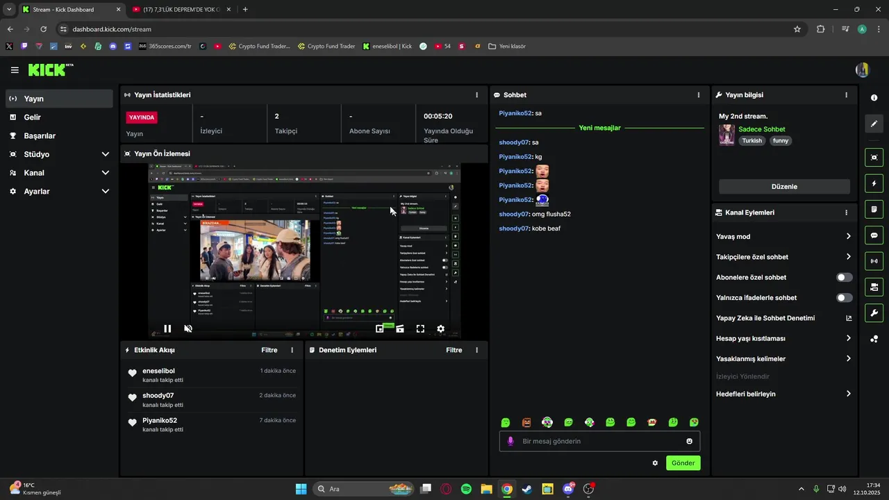Image resolution: width=889 pixels, height=500 pixels.
Task: Open Yasaklanmış kelimeler settings
Action: click(784, 359)
